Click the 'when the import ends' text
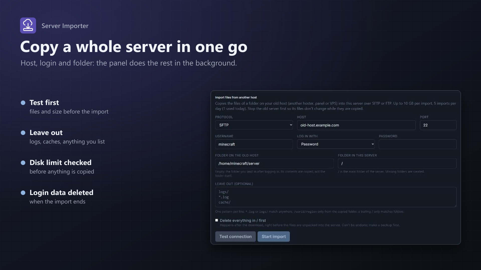 click(57, 201)
